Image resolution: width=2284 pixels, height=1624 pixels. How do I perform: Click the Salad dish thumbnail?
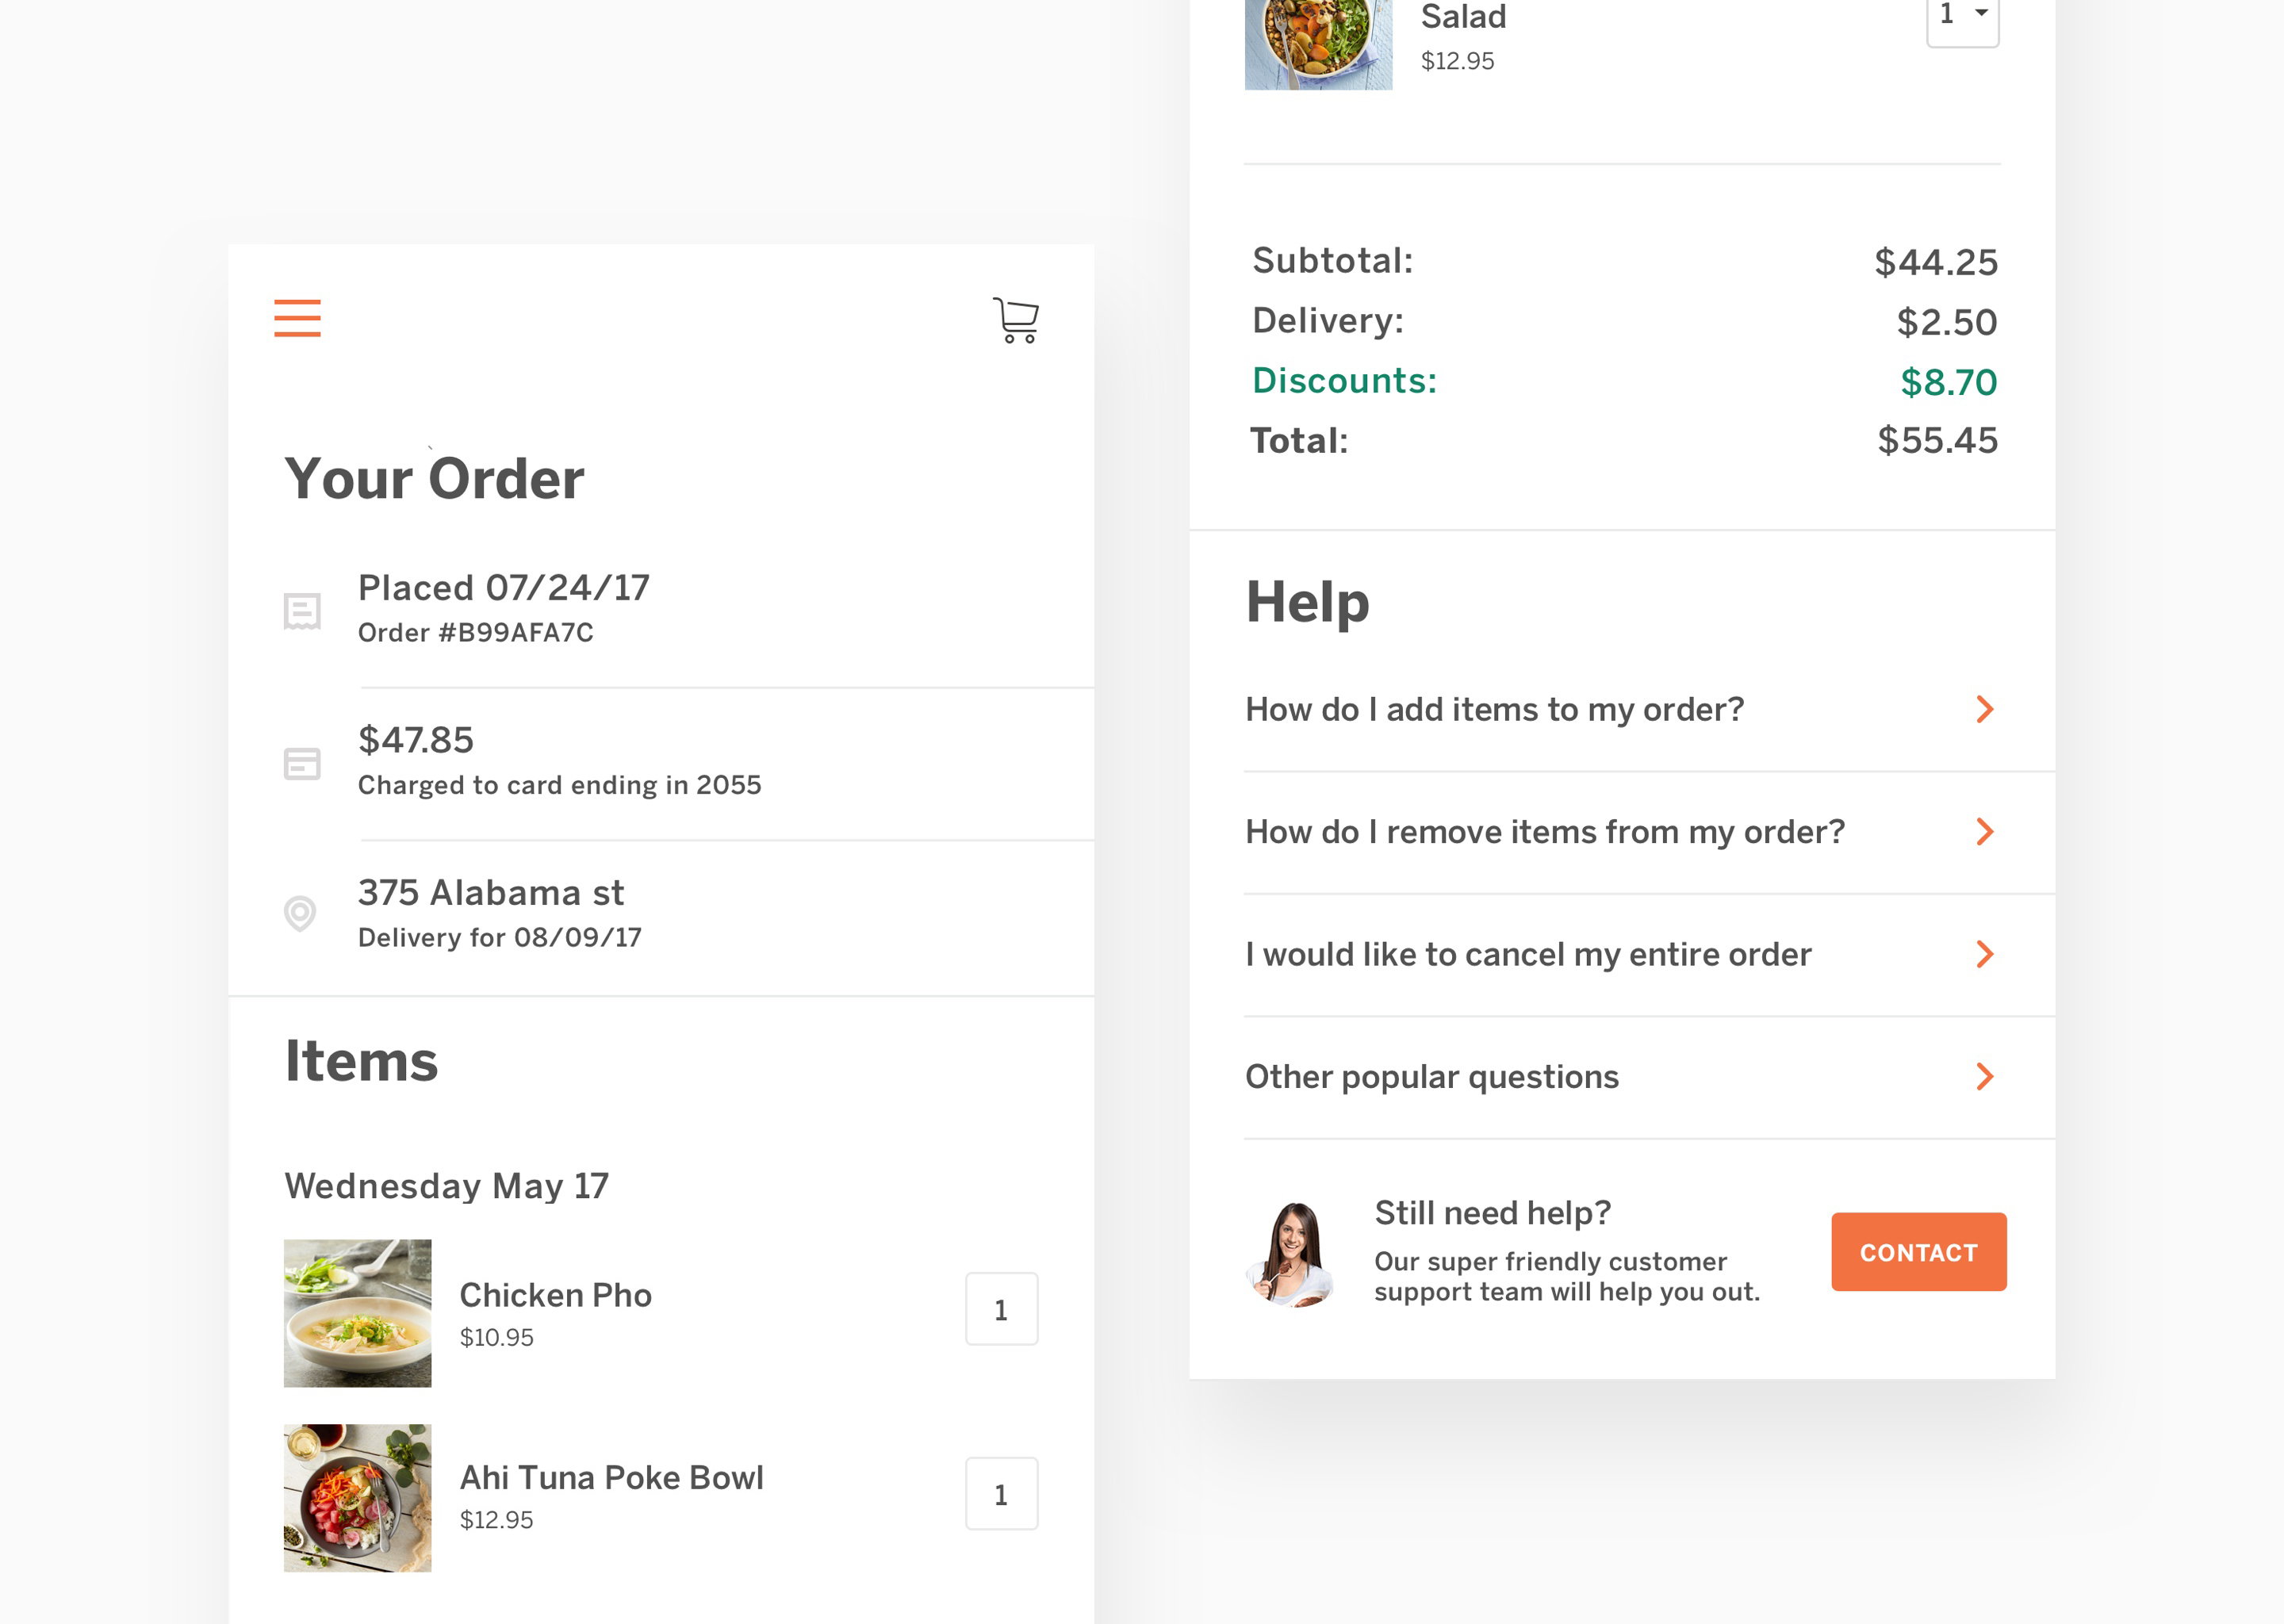point(1318,44)
